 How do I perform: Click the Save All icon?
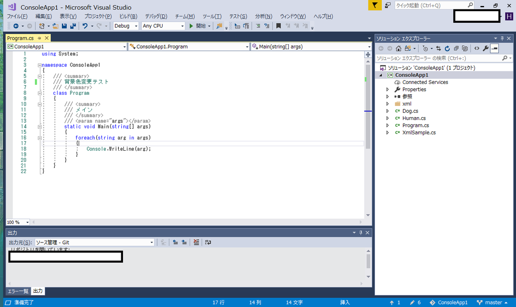tap(73, 26)
